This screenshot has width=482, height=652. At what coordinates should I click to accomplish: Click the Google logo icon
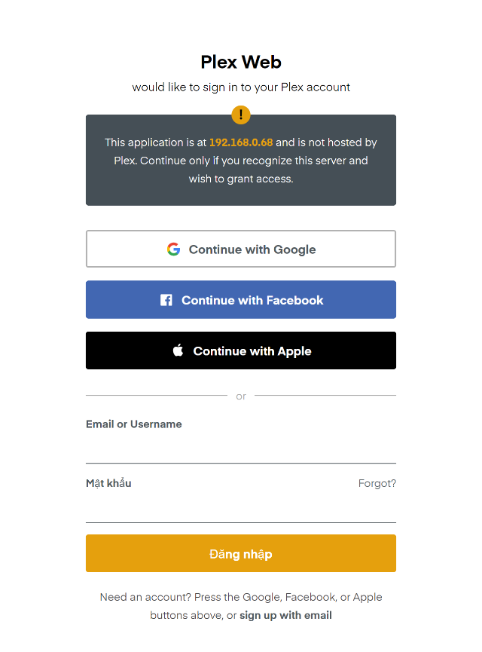[x=173, y=249]
